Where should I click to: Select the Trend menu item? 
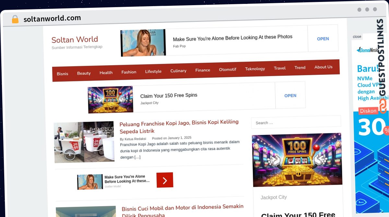[x=300, y=67]
